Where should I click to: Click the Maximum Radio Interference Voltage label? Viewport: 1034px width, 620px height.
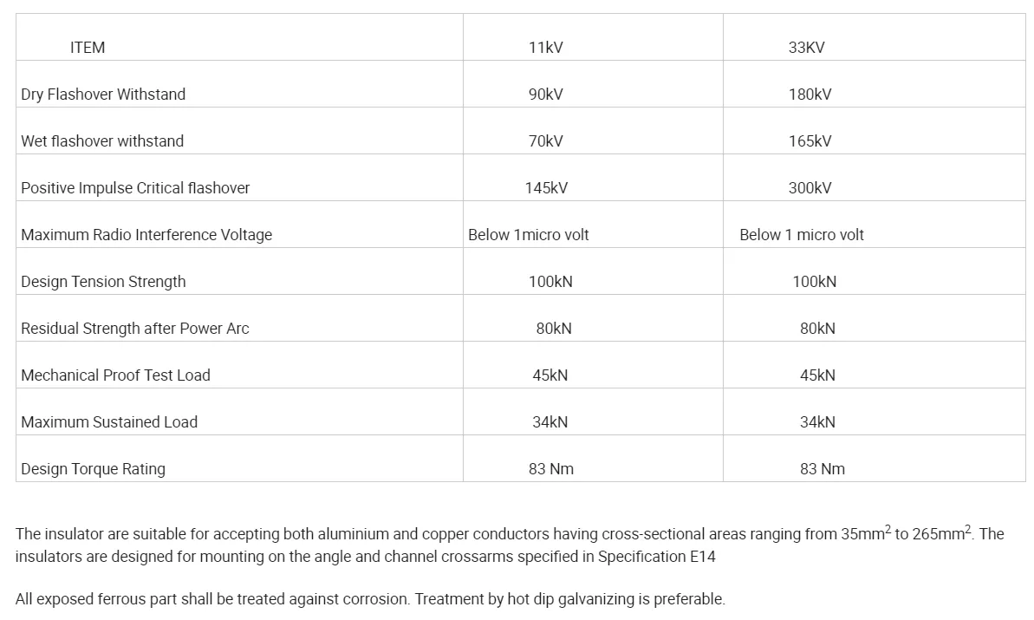[146, 235]
